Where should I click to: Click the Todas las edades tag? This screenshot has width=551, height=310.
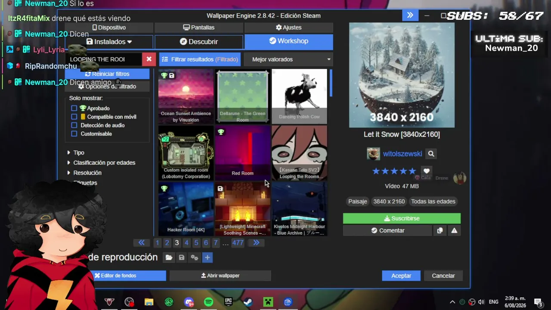(x=433, y=201)
